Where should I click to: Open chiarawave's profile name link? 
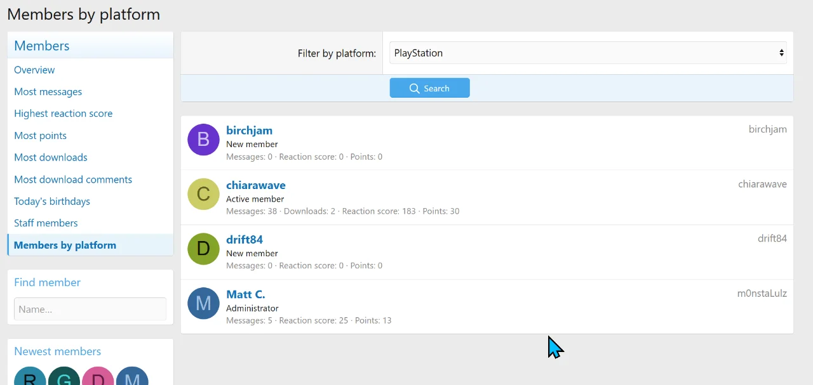tap(256, 185)
